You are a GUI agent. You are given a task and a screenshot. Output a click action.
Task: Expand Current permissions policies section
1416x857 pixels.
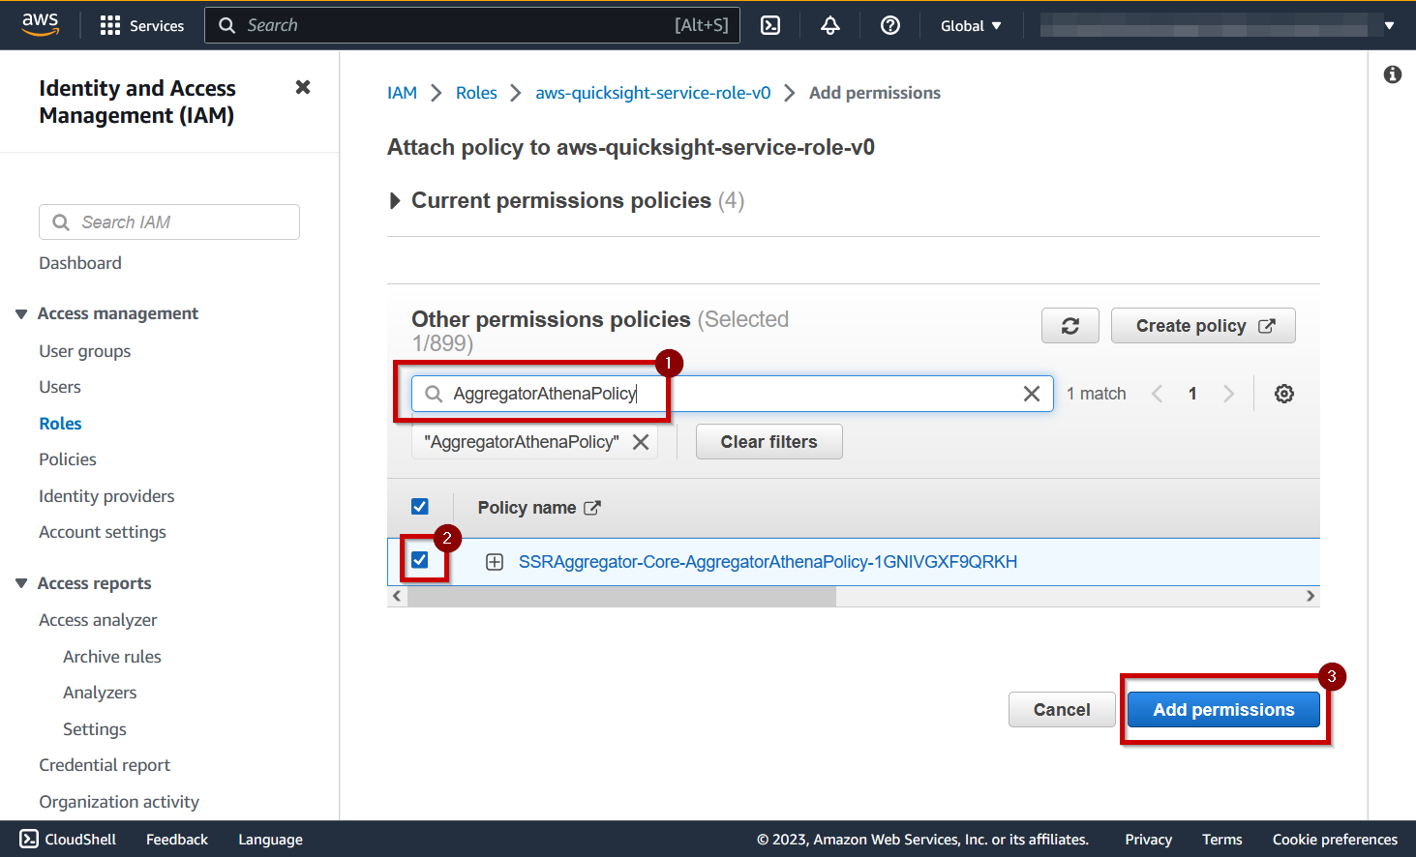(565, 200)
